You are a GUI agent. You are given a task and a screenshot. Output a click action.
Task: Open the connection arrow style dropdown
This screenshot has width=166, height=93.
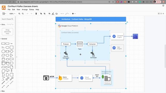(x=62, y=14)
